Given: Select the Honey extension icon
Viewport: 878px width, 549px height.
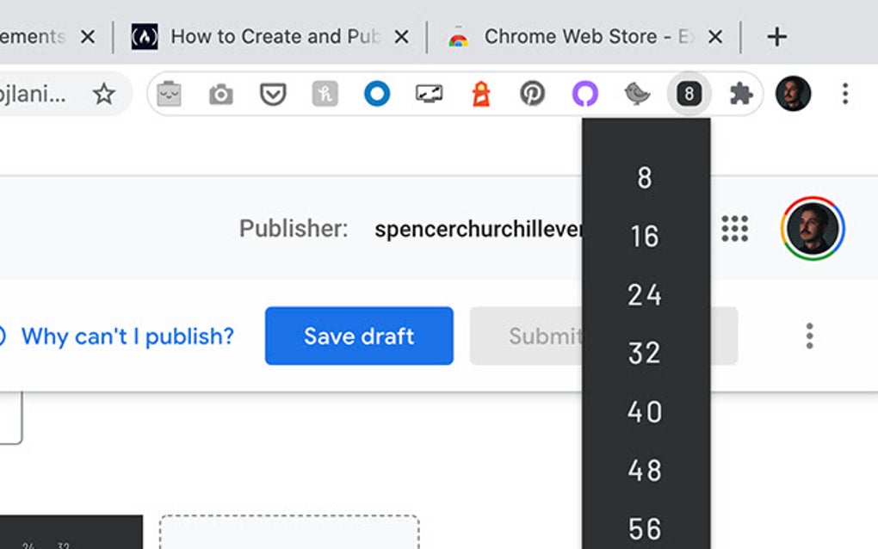Looking at the screenshot, I should [324, 94].
